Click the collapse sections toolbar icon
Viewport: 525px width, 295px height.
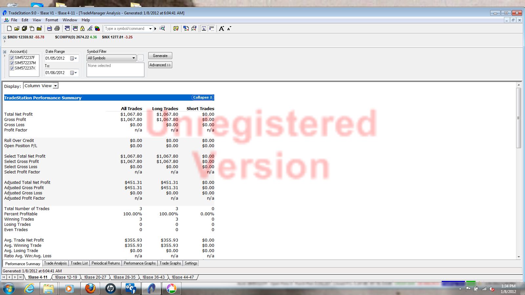point(212,29)
